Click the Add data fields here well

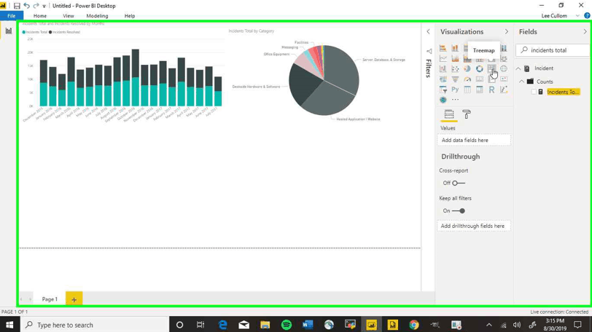(x=474, y=140)
